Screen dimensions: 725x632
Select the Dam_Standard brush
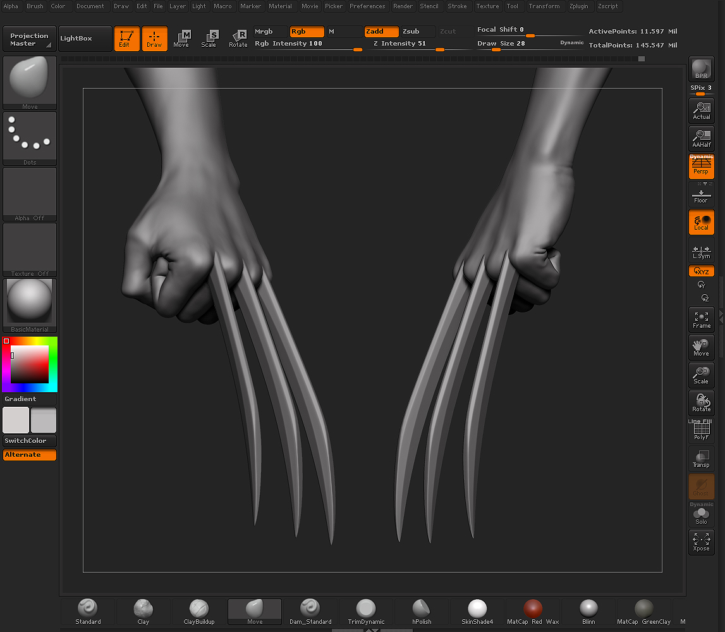coord(311,612)
